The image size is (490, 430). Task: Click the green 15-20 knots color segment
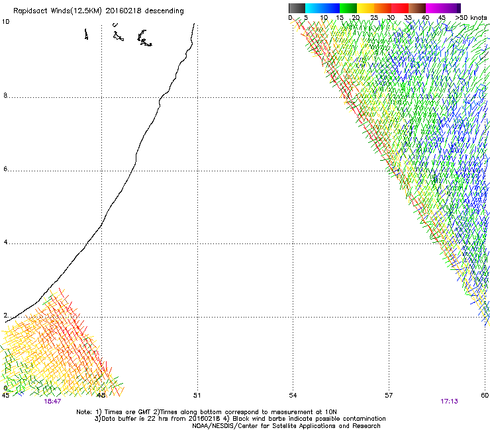pyautogui.click(x=348, y=8)
